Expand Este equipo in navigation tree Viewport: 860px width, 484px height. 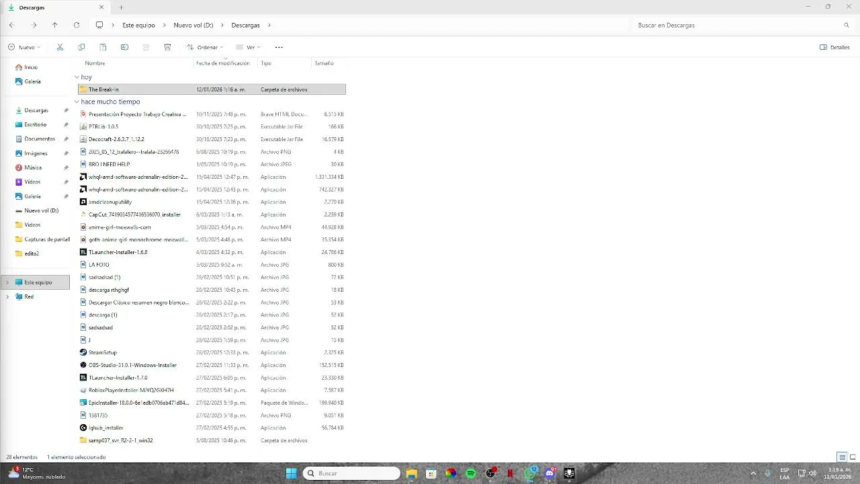click(x=7, y=282)
